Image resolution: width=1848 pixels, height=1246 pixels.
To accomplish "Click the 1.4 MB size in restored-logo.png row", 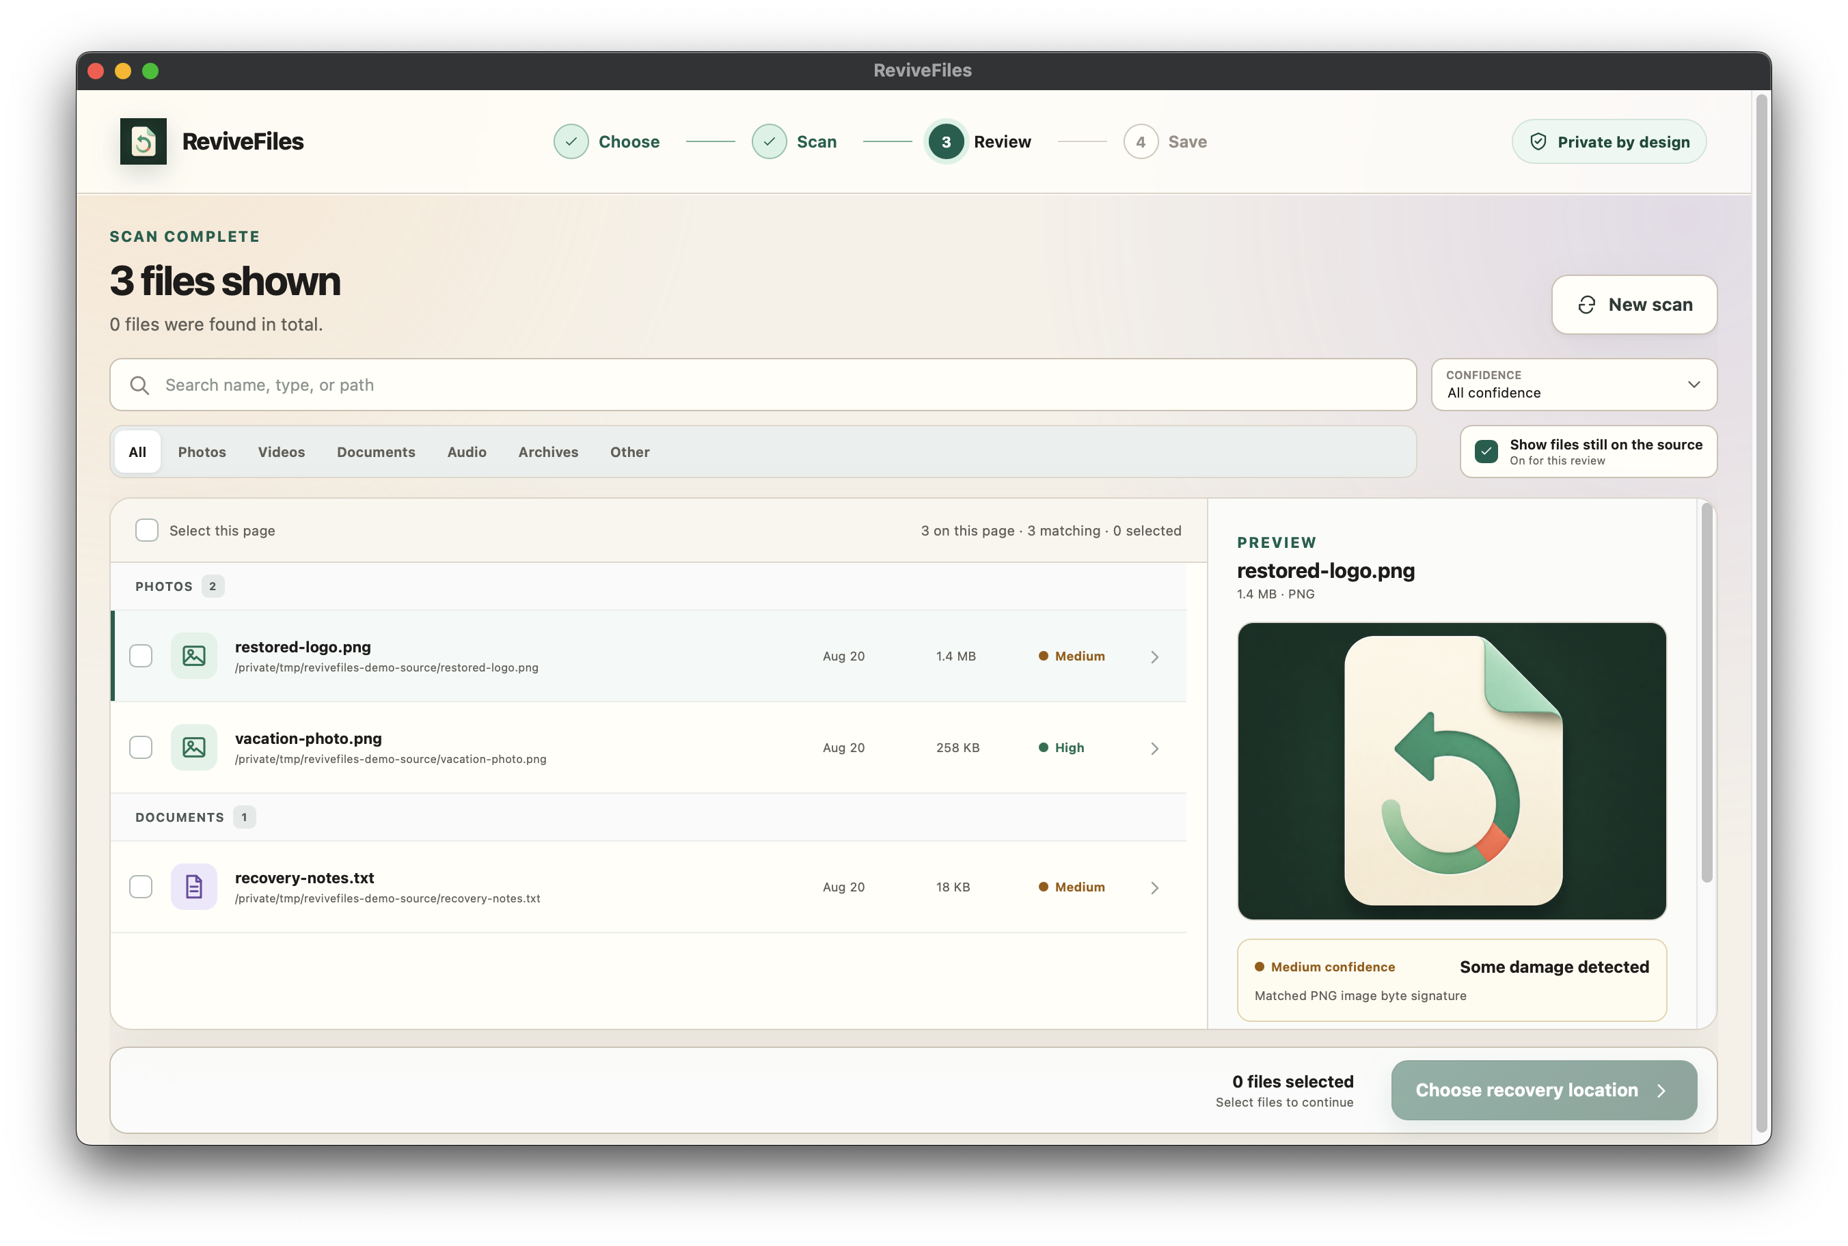I will tap(955, 656).
